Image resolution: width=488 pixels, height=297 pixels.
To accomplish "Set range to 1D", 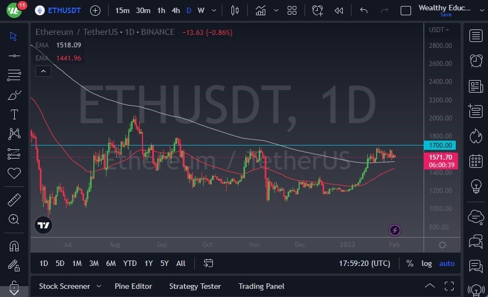I will tap(44, 263).
